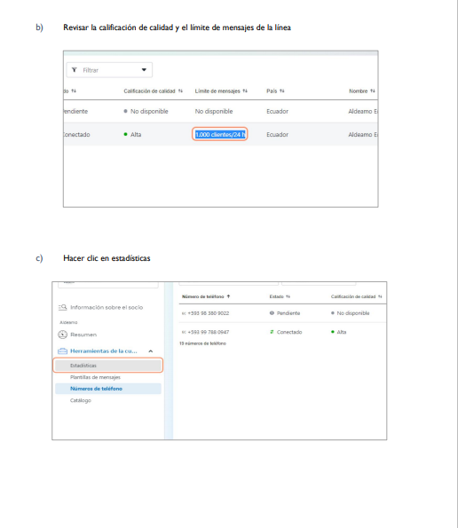
Task: Click phone number +593 99 788 0947
Action: tap(208, 332)
